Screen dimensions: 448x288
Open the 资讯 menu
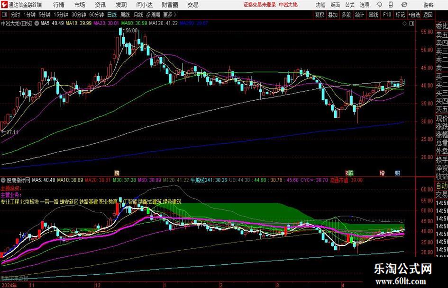pyautogui.click(x=101, y=5)
